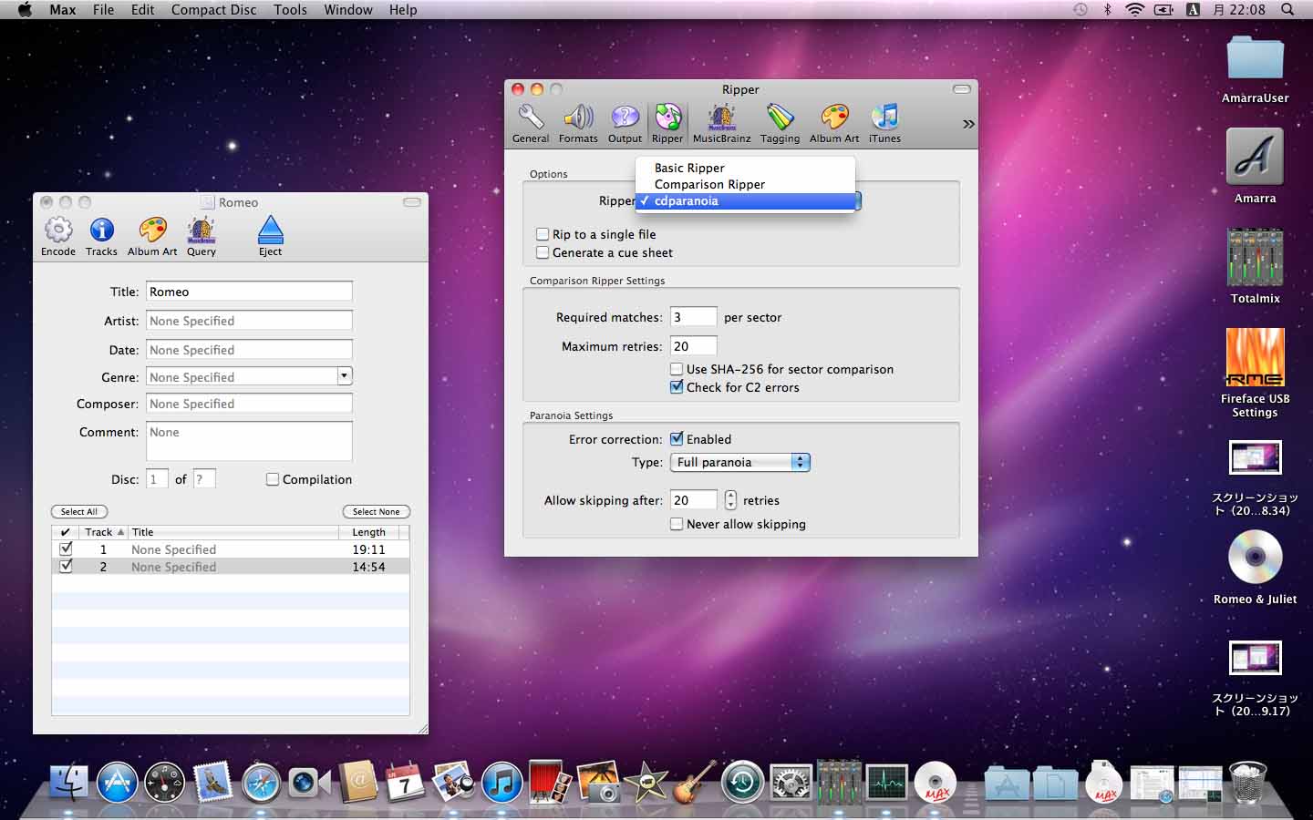Open Safari from the Dock
The image size is (1313, 820).
(261, 783)
